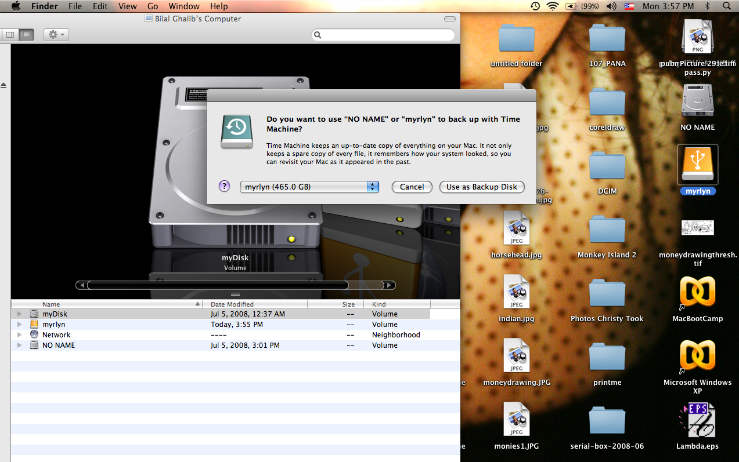Sort list by Size column
The image size is (739, 462).
pos(336,304)
